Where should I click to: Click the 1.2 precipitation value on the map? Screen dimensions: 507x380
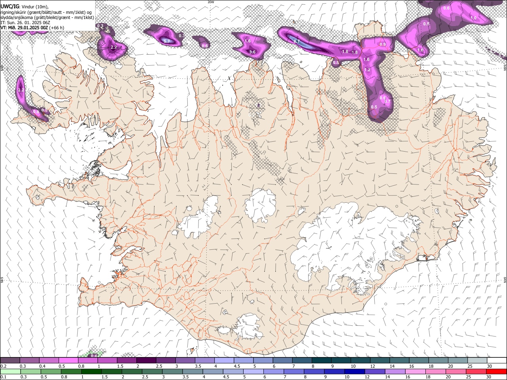pyautogui.click(x=367, y=70)
